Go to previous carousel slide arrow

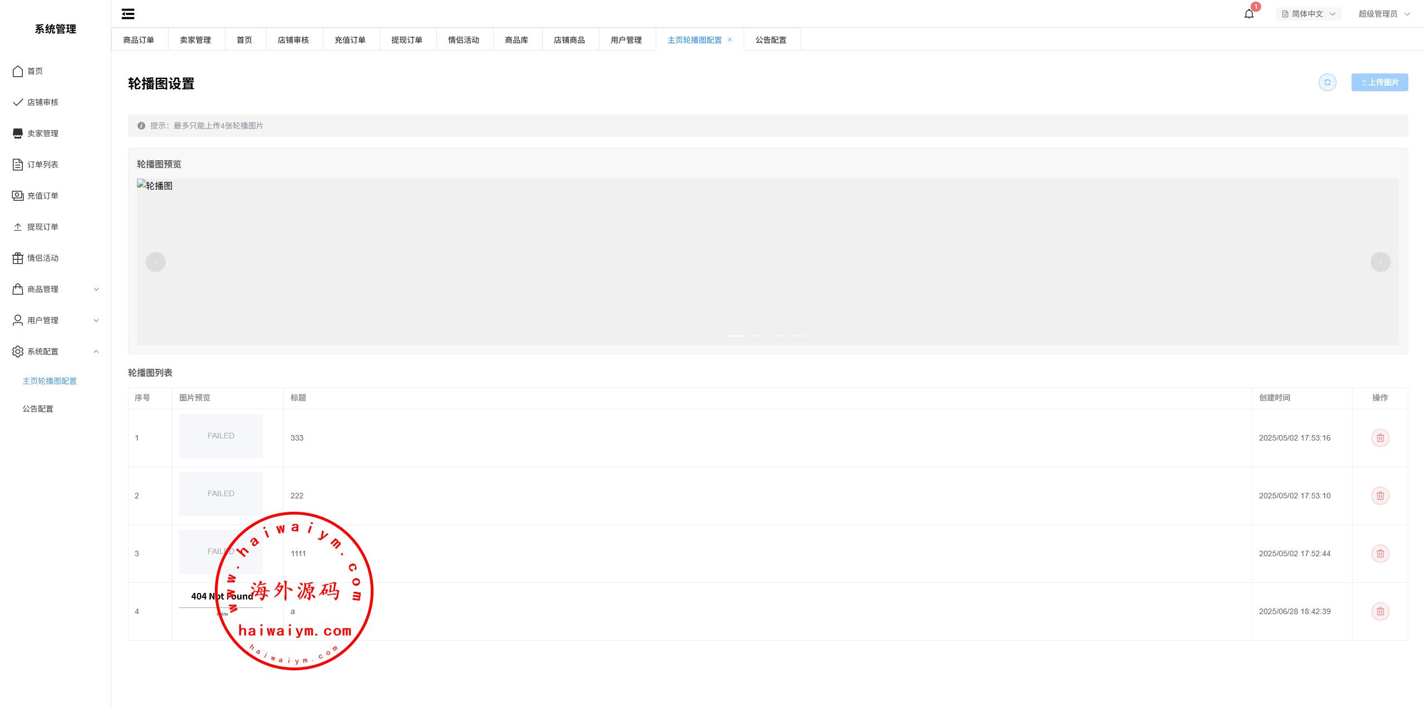click(155, 262)
